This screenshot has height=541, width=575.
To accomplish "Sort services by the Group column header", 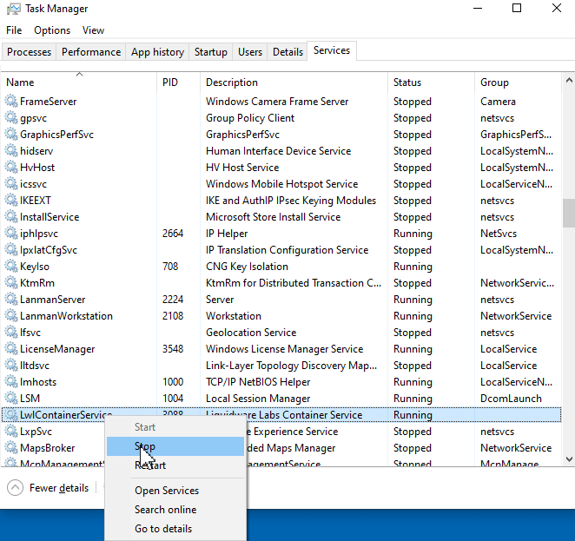I will 519,82.
